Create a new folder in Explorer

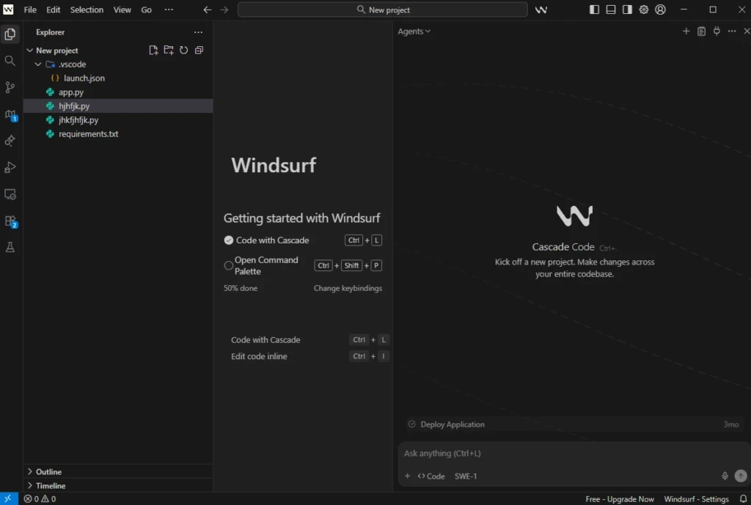tap(169, 51)
